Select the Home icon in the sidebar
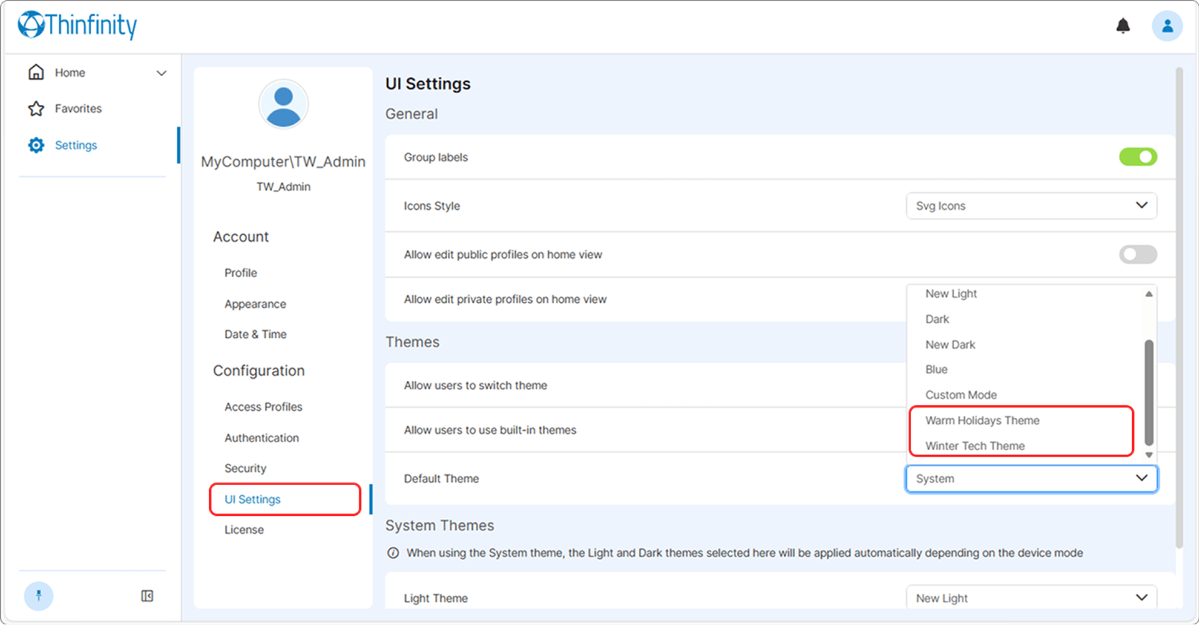 (36, 72)
